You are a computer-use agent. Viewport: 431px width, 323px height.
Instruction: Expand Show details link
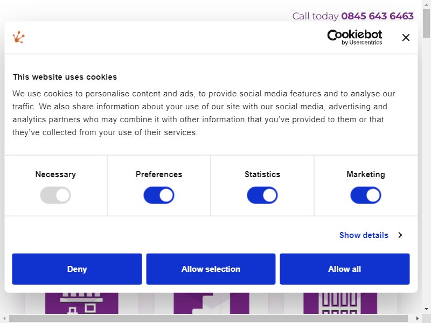tap(364, 235)
